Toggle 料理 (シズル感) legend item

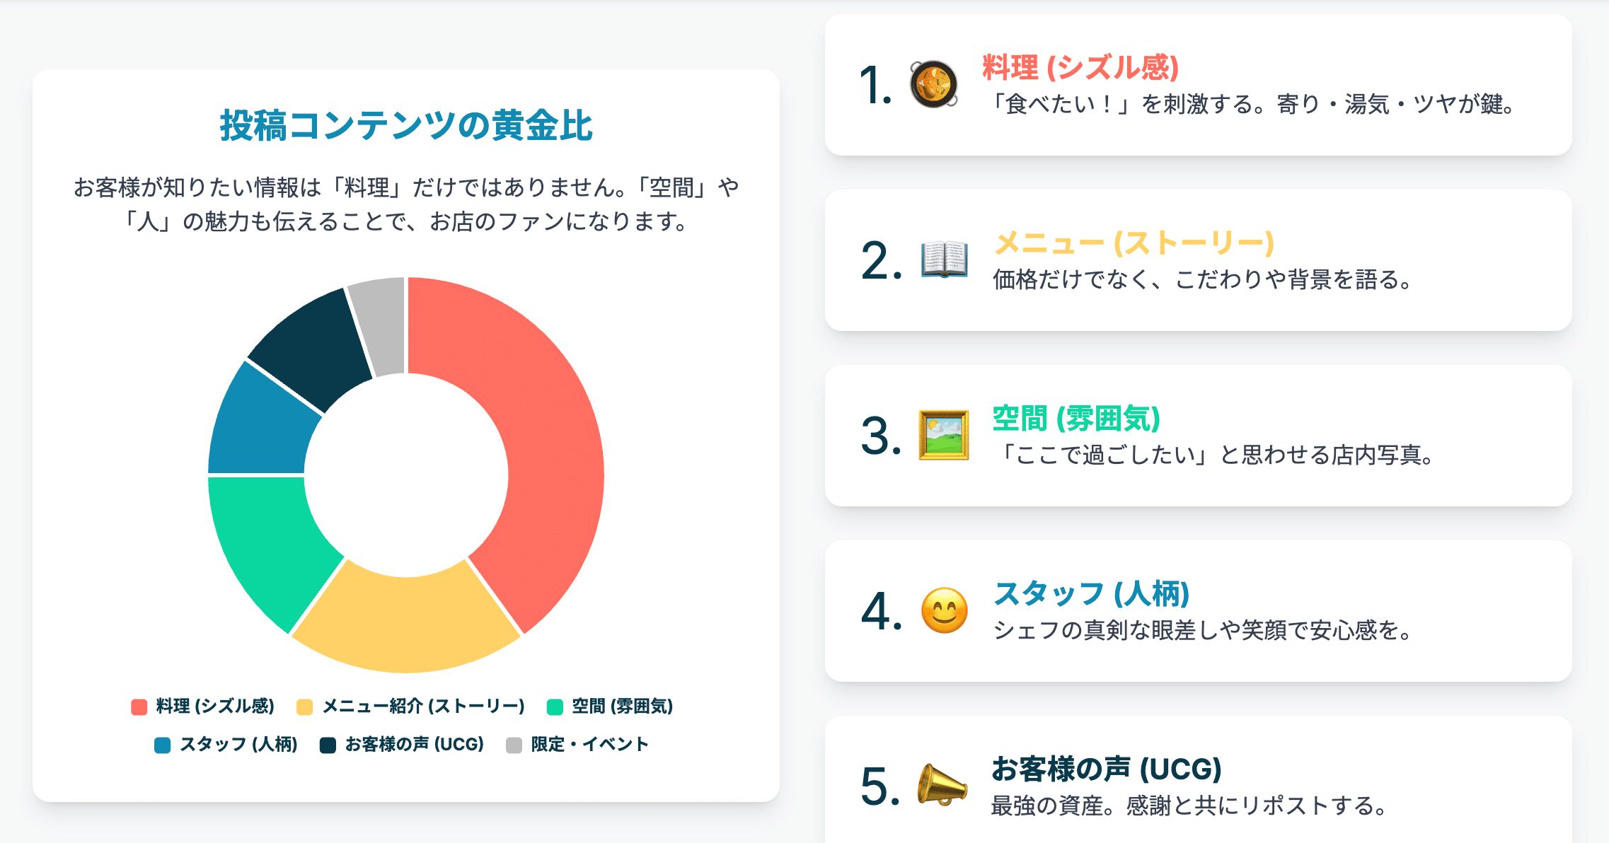pos(202,707)
